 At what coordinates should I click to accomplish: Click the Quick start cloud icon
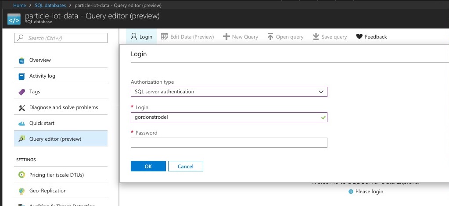[22, 124]
